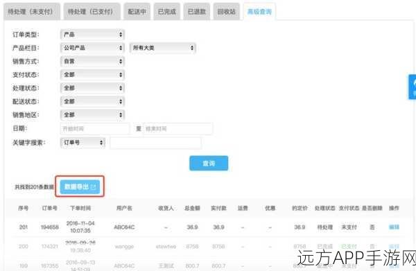
Task: Click order number 174321
Action: (50, 246)
